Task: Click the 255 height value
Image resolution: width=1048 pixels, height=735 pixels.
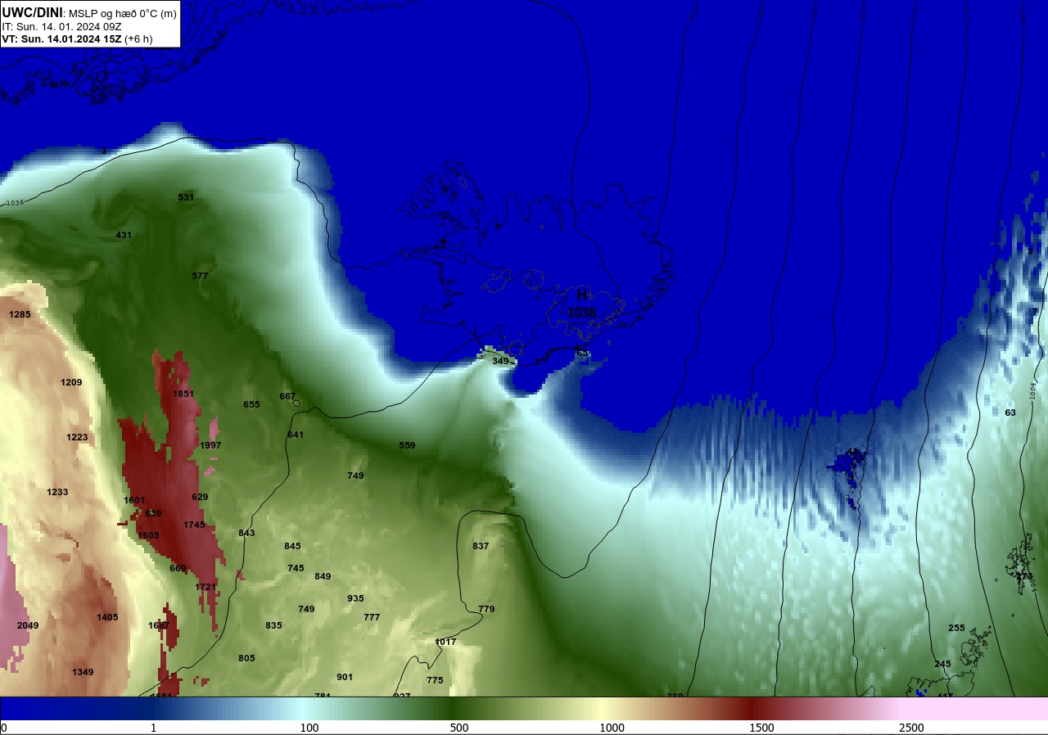Action: [x=956, y=628]
